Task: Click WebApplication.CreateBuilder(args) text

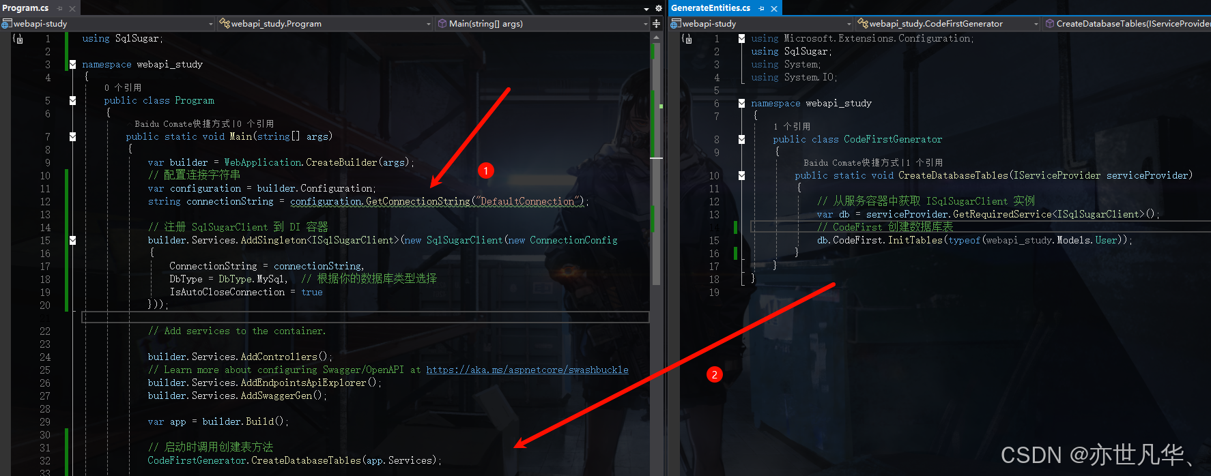Action: (317, 162)
